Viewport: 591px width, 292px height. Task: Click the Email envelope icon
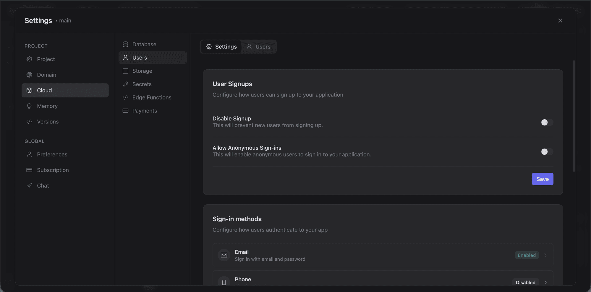[x=224, y=255]
